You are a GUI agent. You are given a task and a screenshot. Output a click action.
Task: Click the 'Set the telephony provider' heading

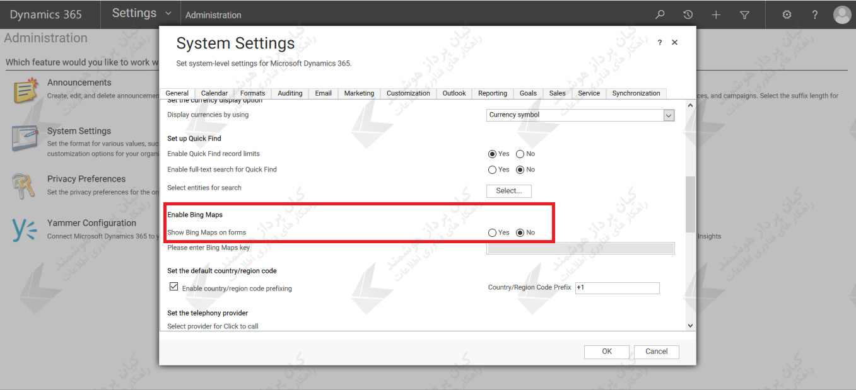[x=208, y=313]
